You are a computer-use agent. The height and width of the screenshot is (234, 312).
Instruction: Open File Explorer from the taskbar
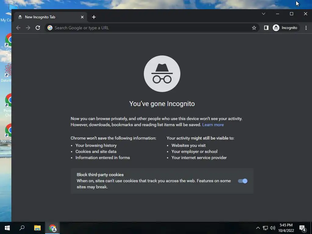point(37,228)
